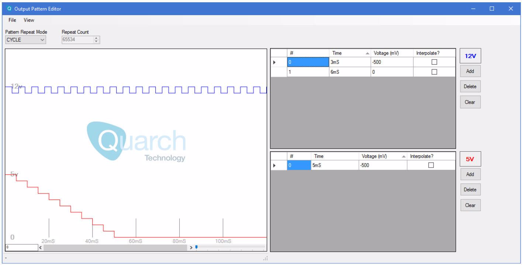Click the Quarch app icon in title bar
522x265 pixels.
tap(9, 9)
